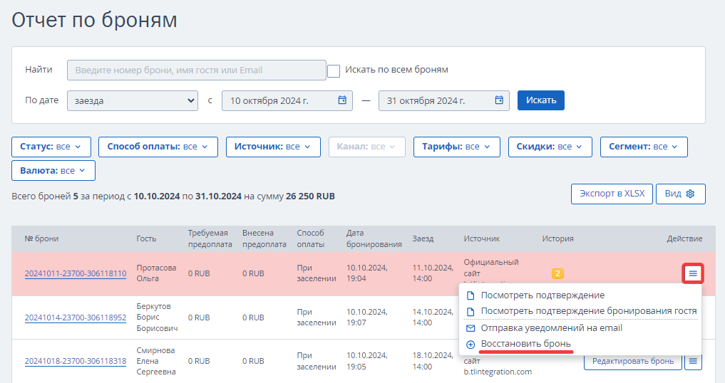The height and width of the screenshot is (383, 725).
Task: Click guest name Протасова Ольга
Action: pyautogui.click(x=156, y=273)
